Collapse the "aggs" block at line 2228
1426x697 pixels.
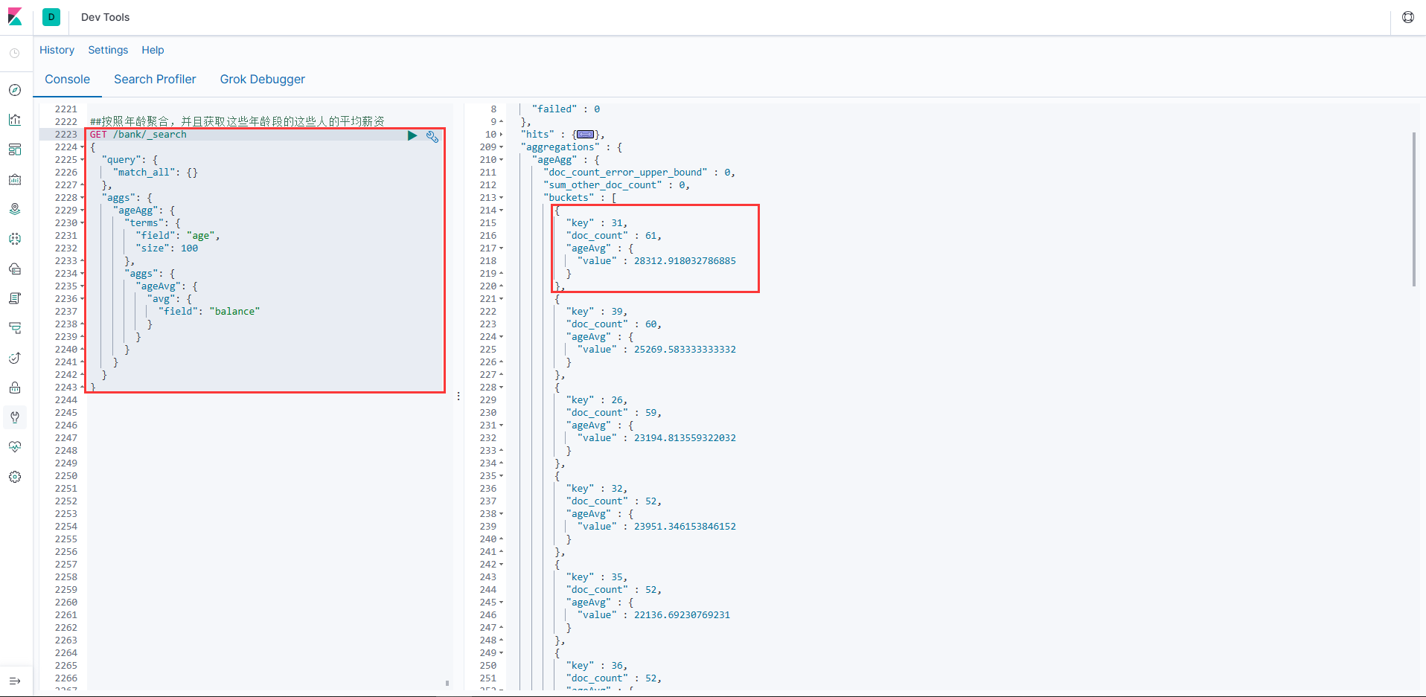[x=83, y=198]
